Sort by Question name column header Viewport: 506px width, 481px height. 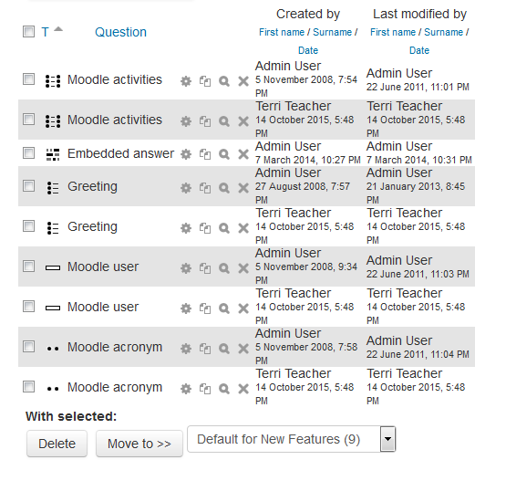click(x=120, y=32)
